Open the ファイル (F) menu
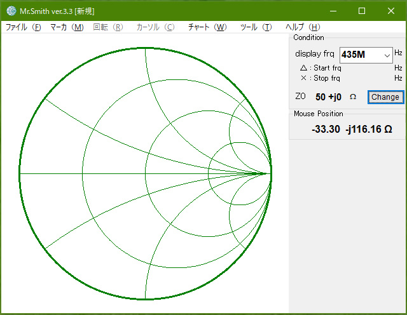 click(24, 27)
